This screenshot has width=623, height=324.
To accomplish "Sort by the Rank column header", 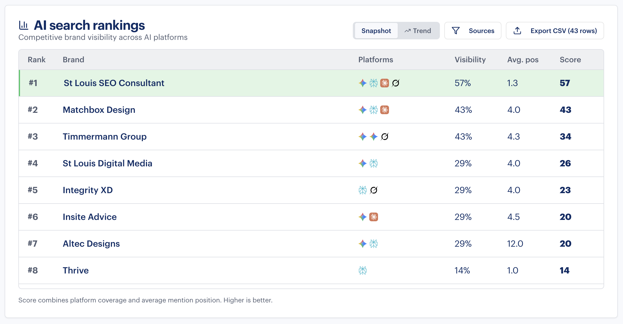I will [x=37, y=60].
